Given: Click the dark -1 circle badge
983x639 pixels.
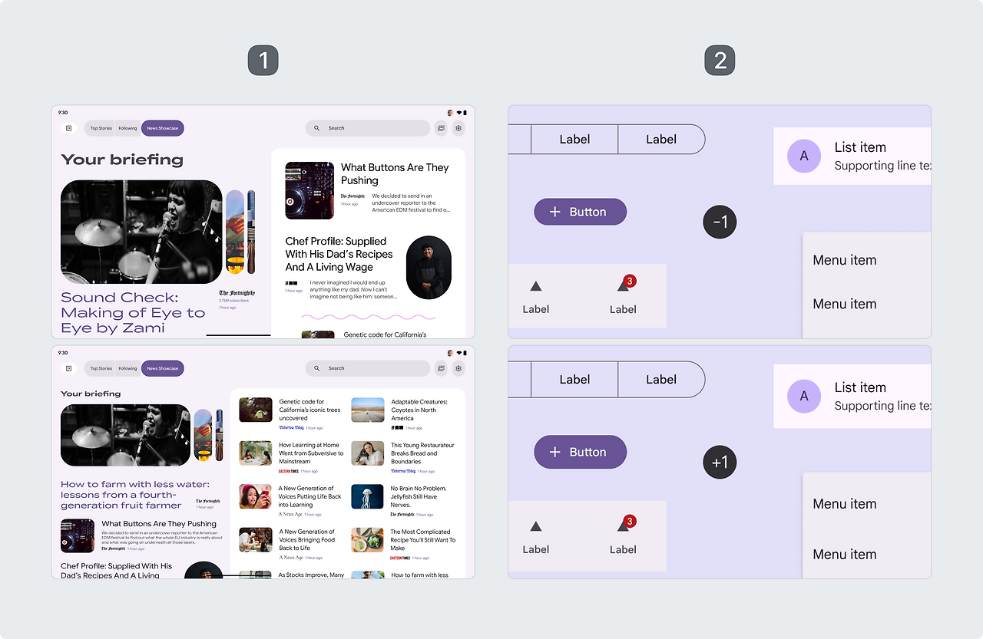Looking at the screenshot, I should tap(720, 222).
